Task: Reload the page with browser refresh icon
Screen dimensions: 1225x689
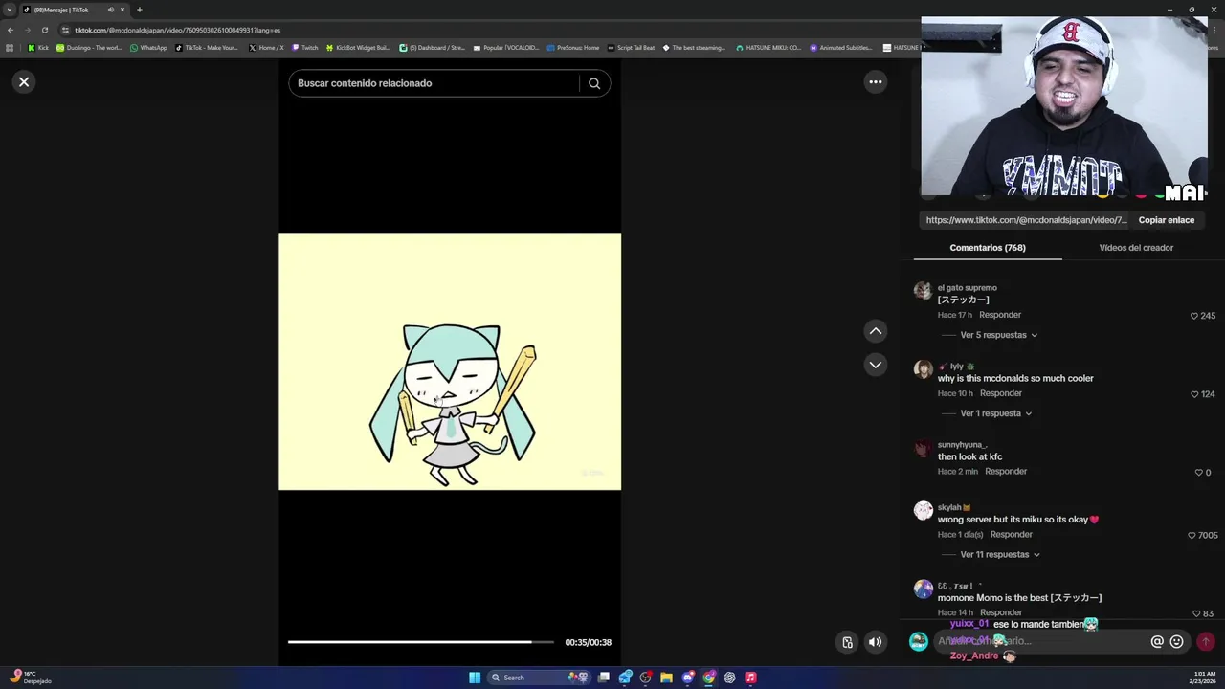Action: click(44, 30)
